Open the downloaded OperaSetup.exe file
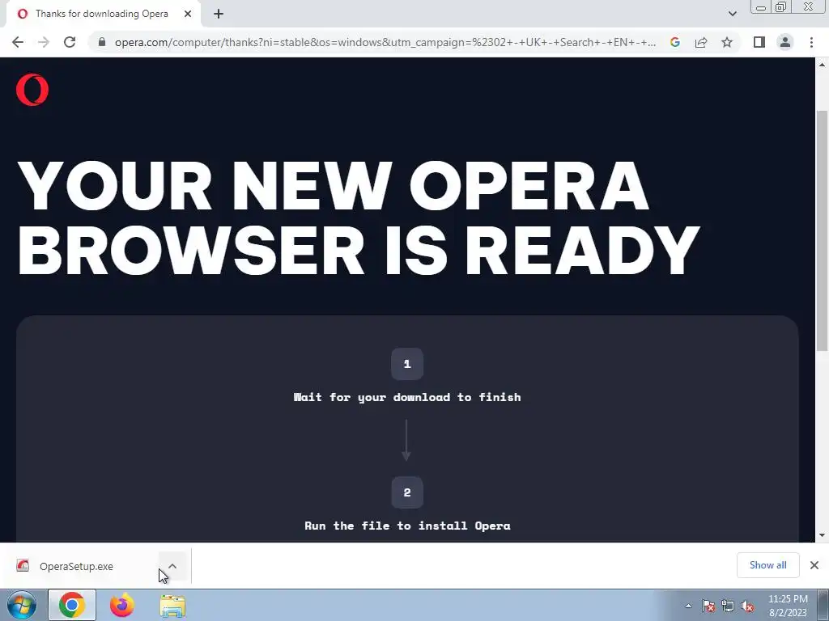The width and height of the screenshot is (829, 621). [76, 566]
